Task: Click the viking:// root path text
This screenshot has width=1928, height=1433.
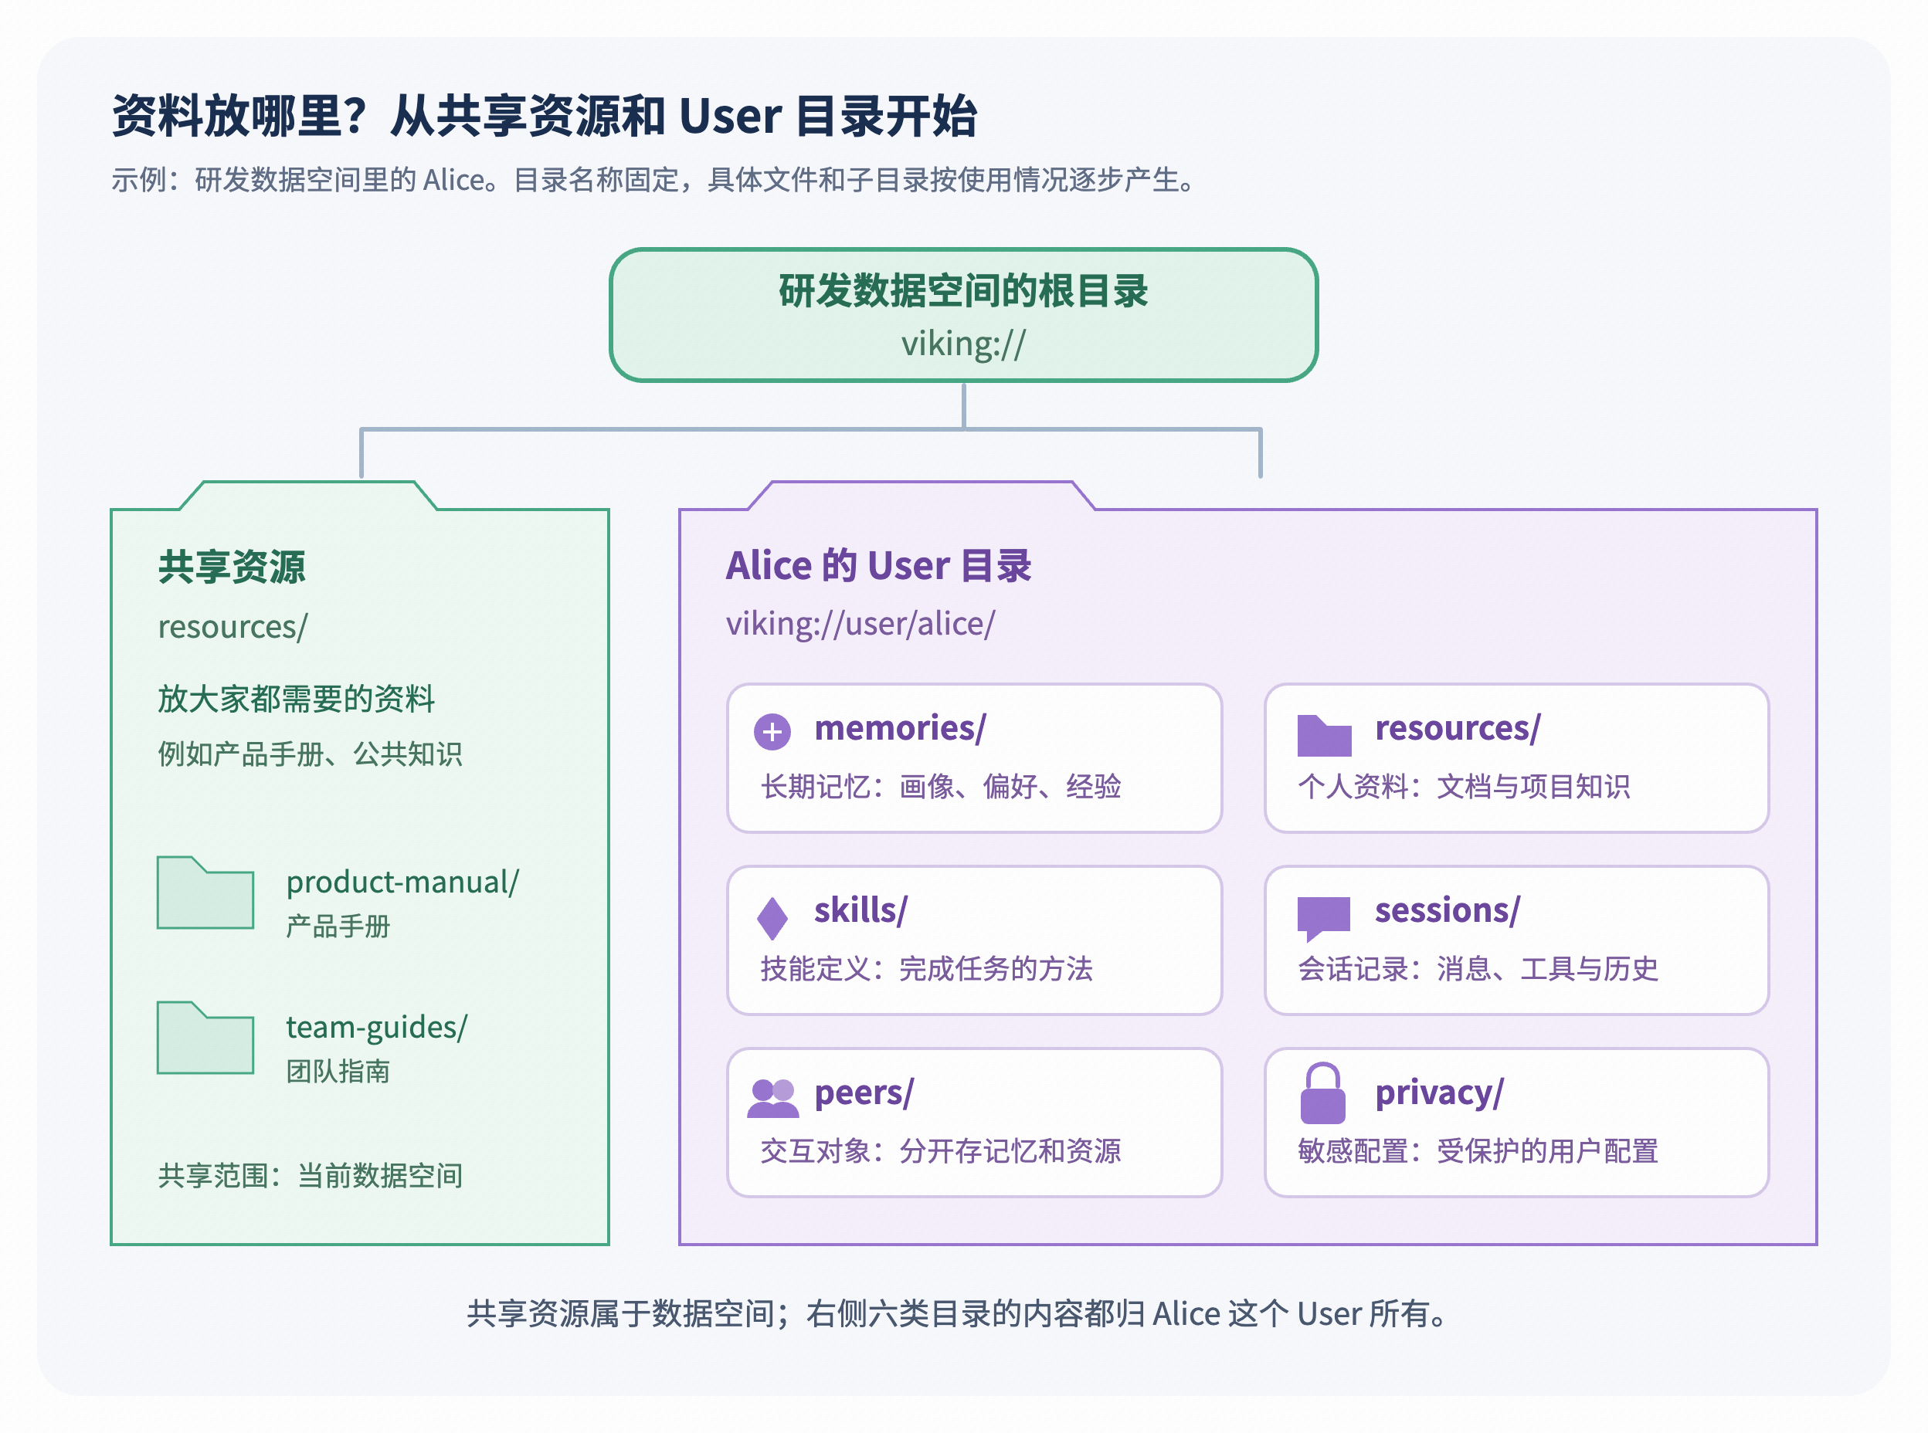Action: click(963, 344)
